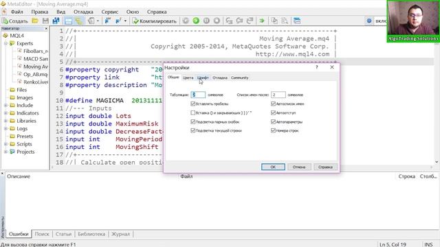Click the Справка button in settings dialog
Screen dimensions: 440x247
tap(325, 167)
